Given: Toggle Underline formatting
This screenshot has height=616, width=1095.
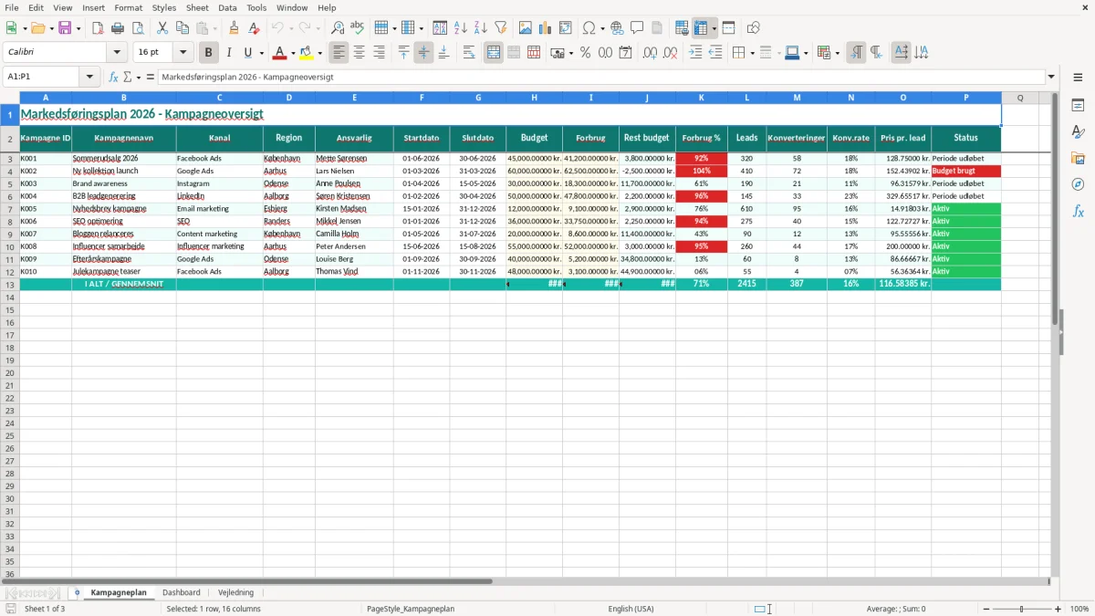Looking at the screenshot, I should [247, 53].
